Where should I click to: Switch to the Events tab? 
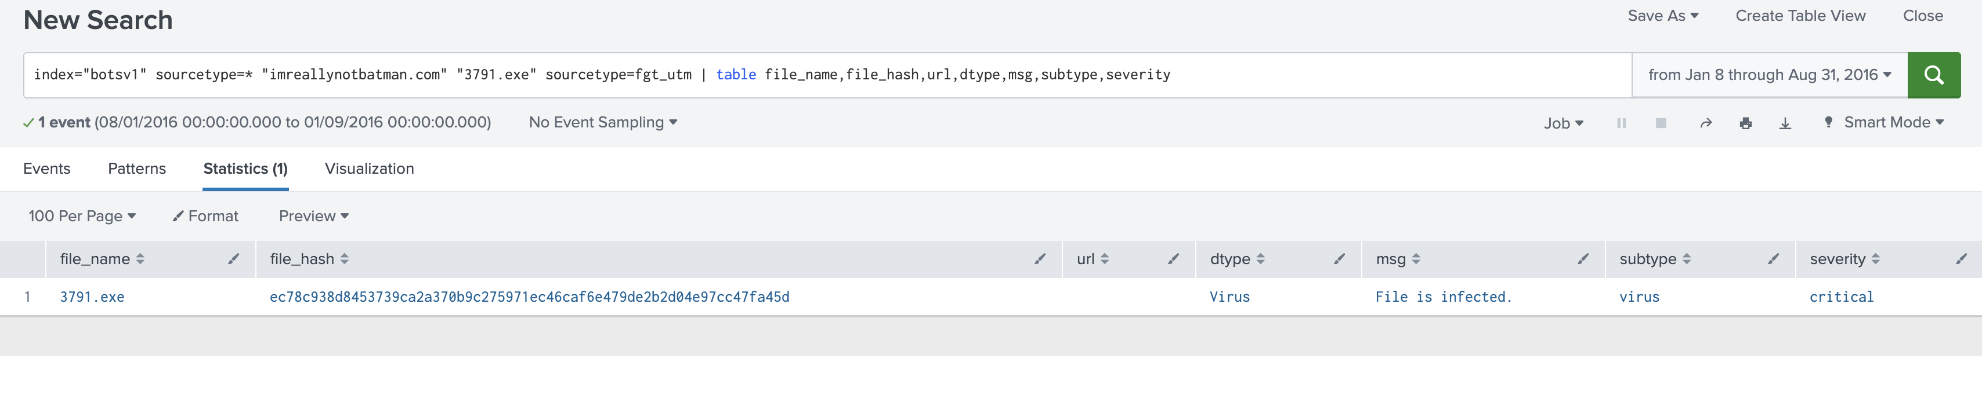point(47,169)
